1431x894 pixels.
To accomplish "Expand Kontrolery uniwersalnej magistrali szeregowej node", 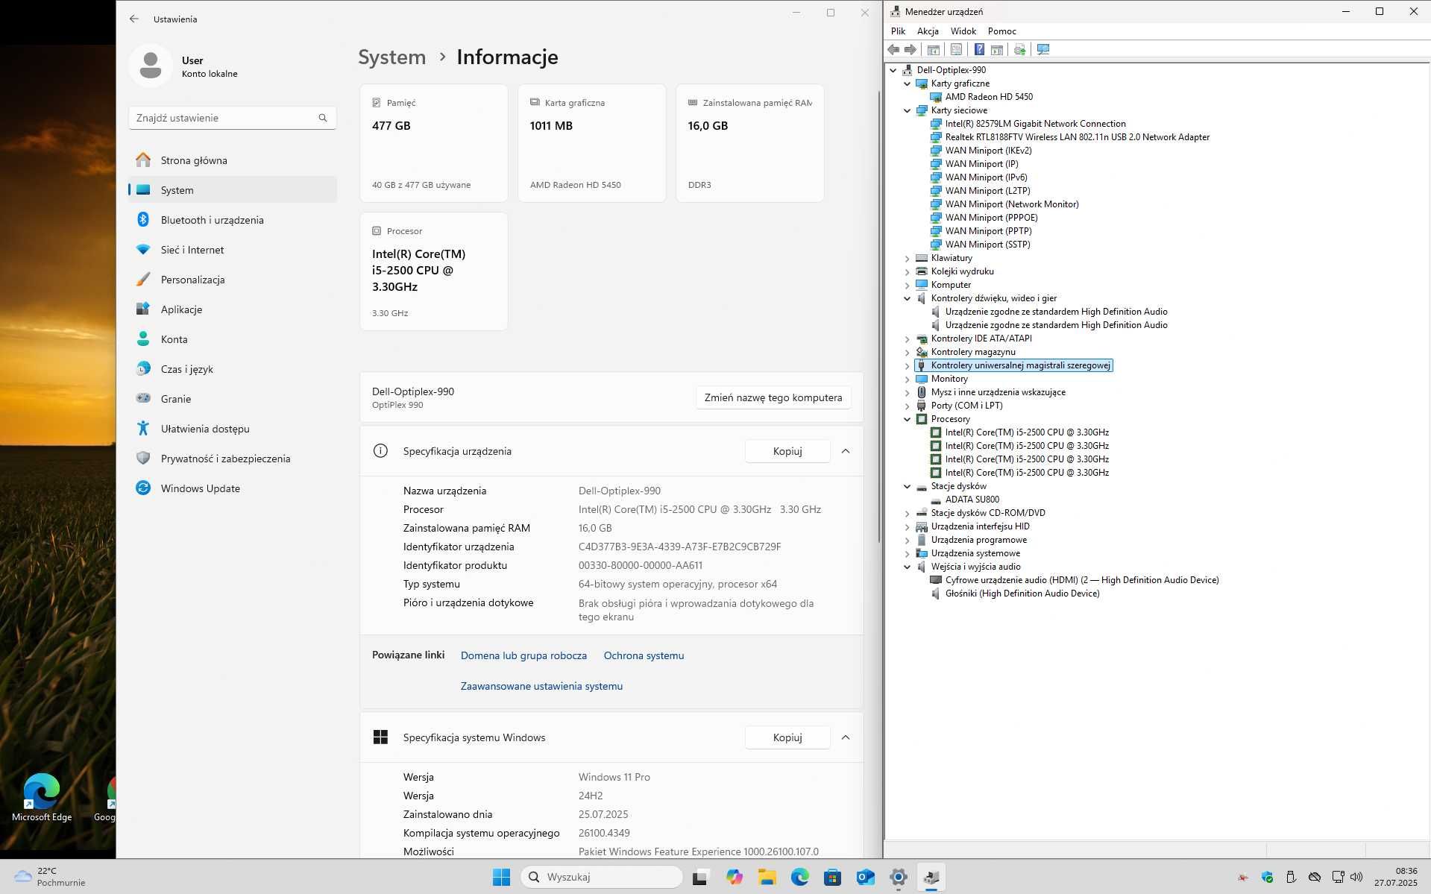I will [908, 365].
